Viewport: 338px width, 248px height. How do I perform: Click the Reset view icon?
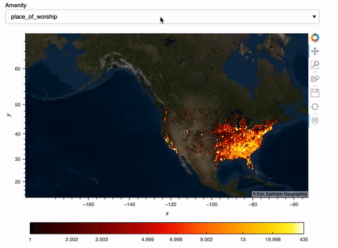pos(315,107)
